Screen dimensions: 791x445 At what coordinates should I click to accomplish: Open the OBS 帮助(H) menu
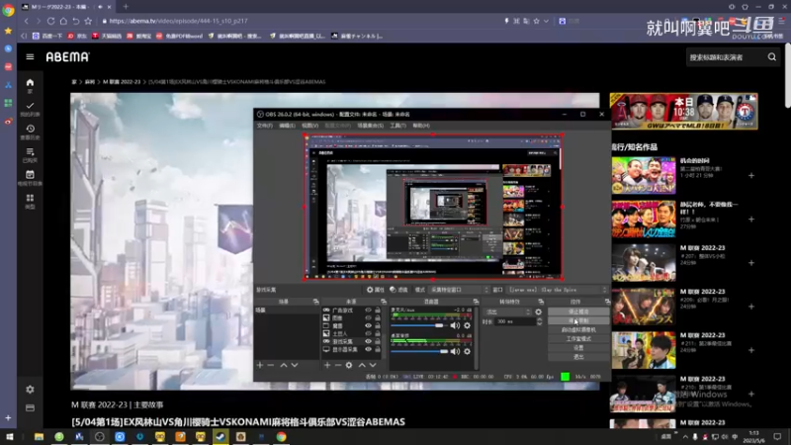point(421,126)
